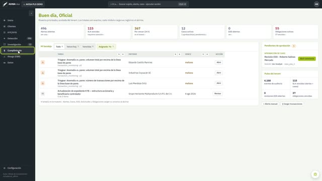Open the assistant chat icon at bottom right
Screen dimensions: 322x181
click(x=315, y=174)
